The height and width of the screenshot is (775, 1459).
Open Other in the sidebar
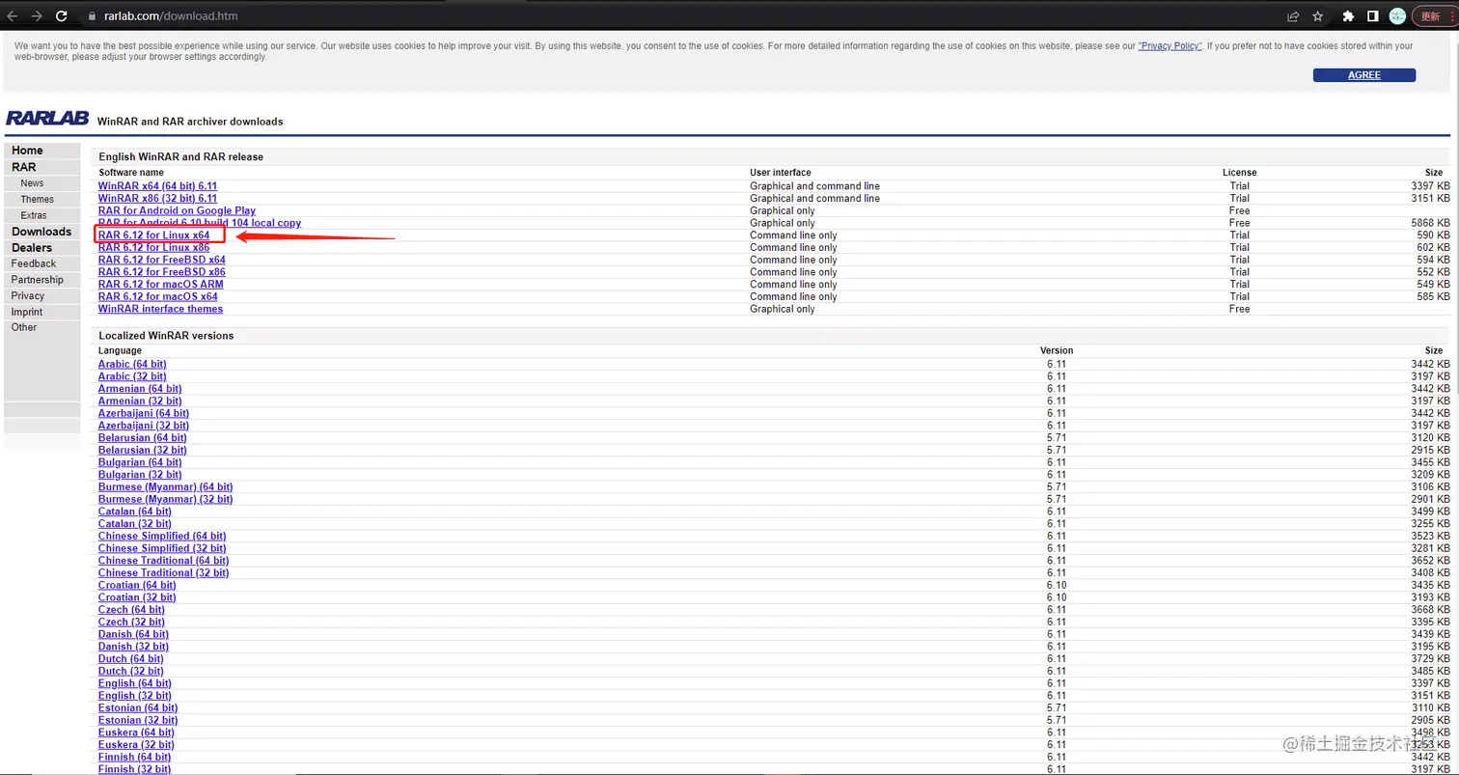(24, 327)
